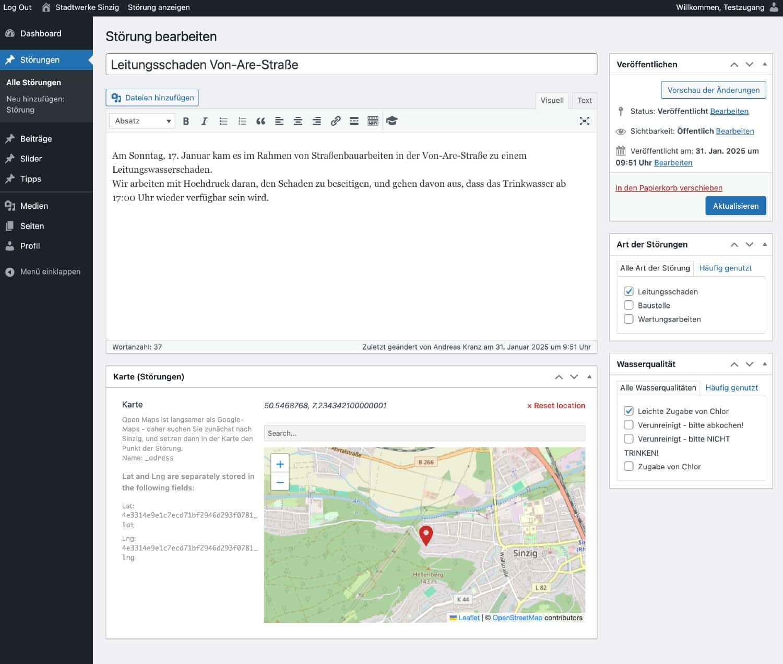Insert the read-more tag

[354, 121]
